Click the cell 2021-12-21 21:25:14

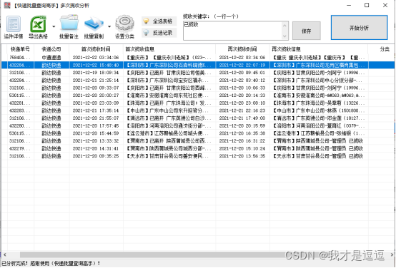tap(96, 81)
